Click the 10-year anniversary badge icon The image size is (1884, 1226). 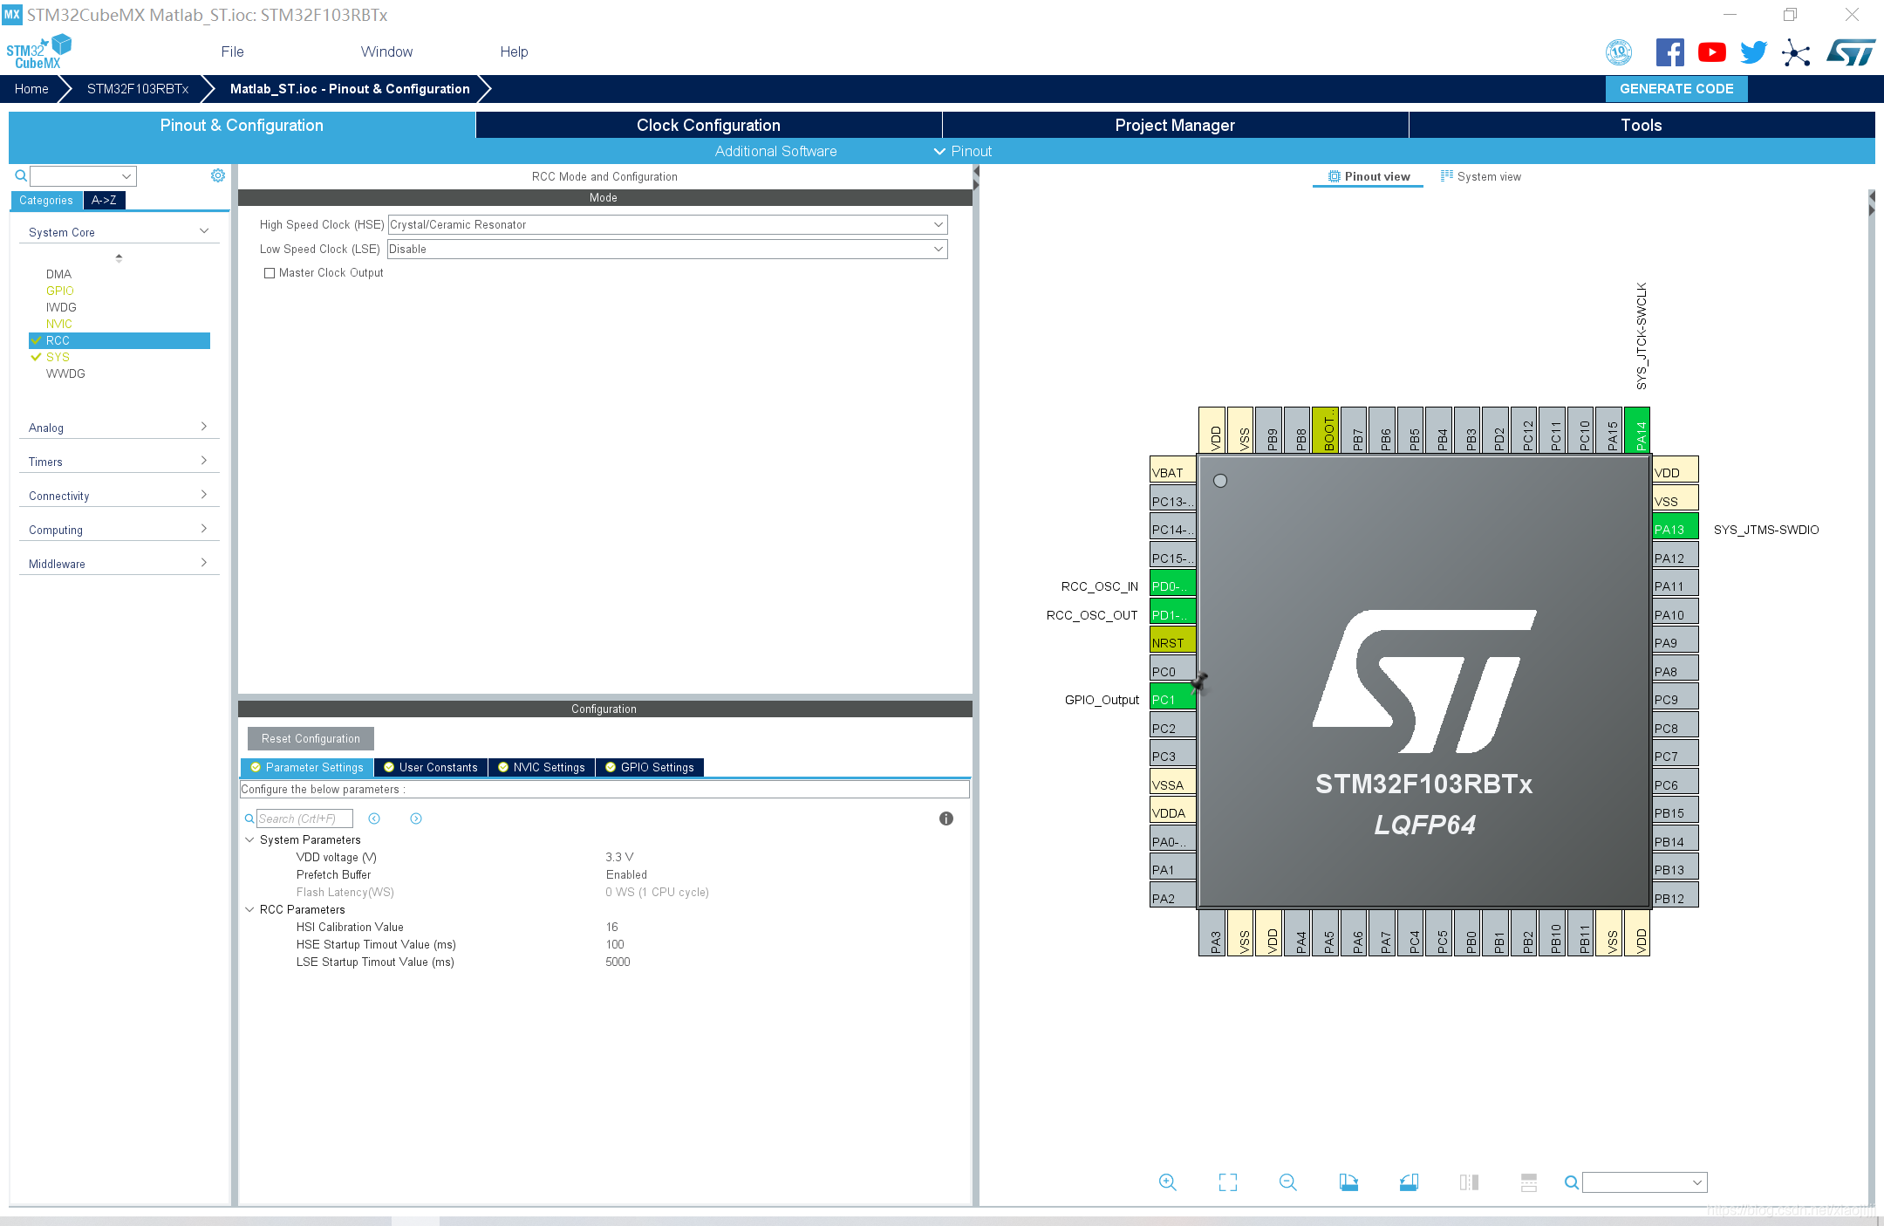1619,52
